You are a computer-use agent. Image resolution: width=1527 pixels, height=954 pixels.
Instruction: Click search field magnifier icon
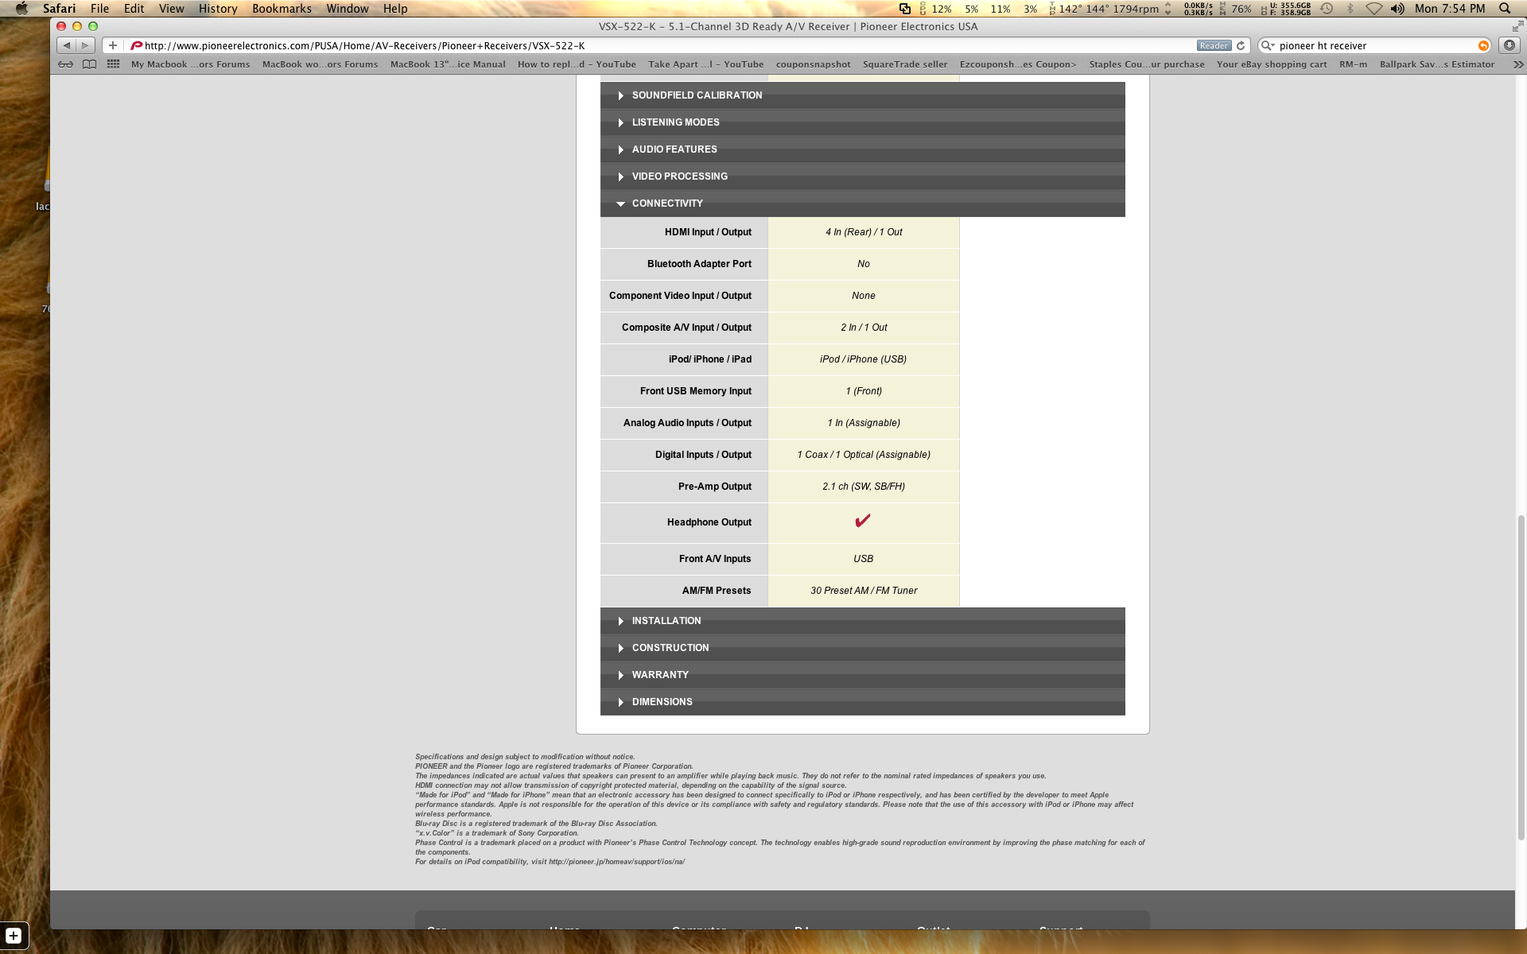pos(1268,45)
